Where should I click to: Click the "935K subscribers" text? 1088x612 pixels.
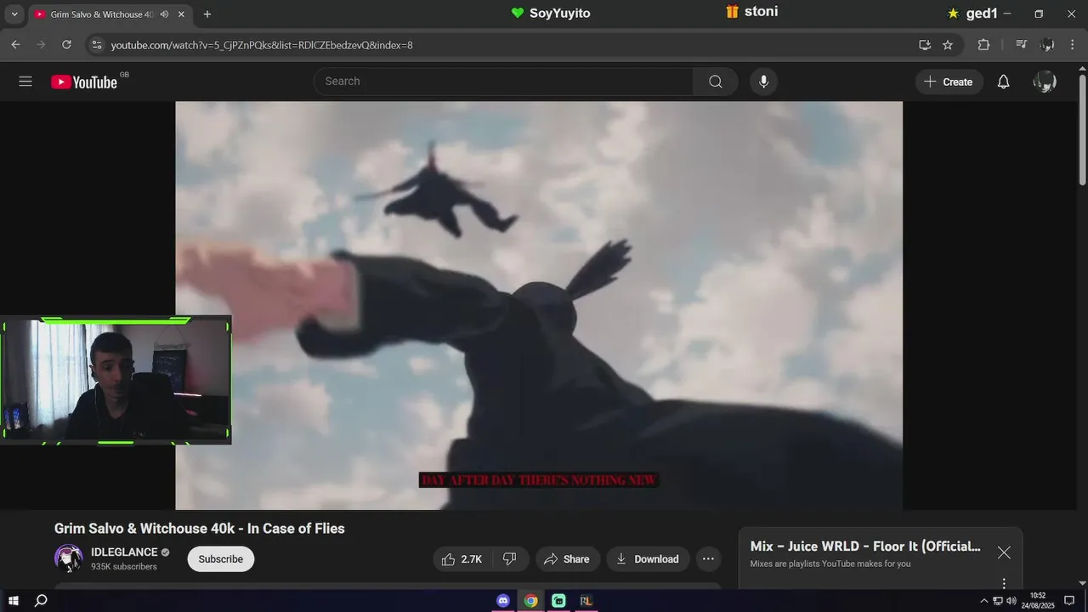click(124, 567)
